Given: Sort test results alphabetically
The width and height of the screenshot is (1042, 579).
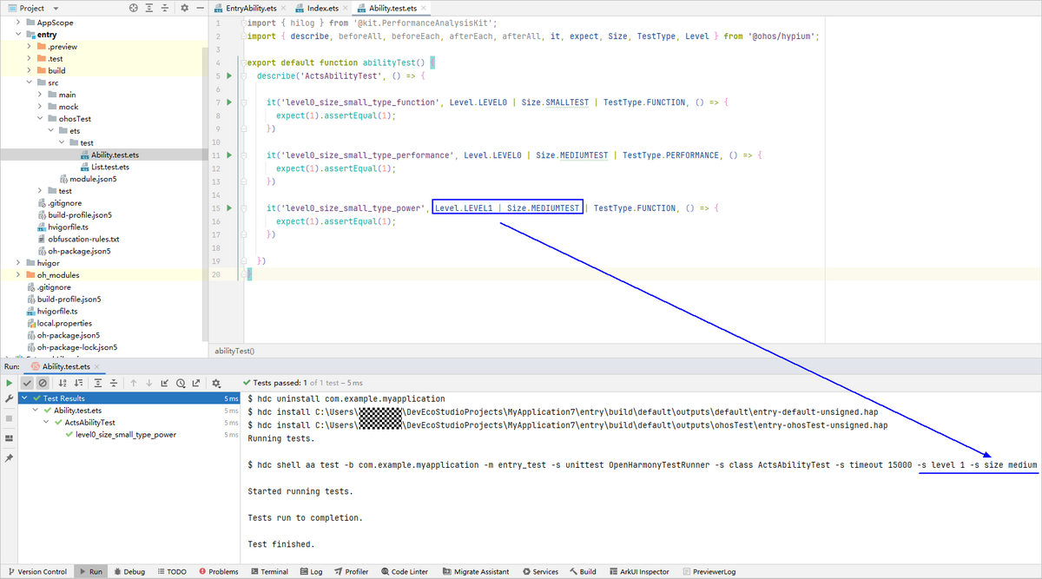Looking at the screenshot, I should click(62, 383).
